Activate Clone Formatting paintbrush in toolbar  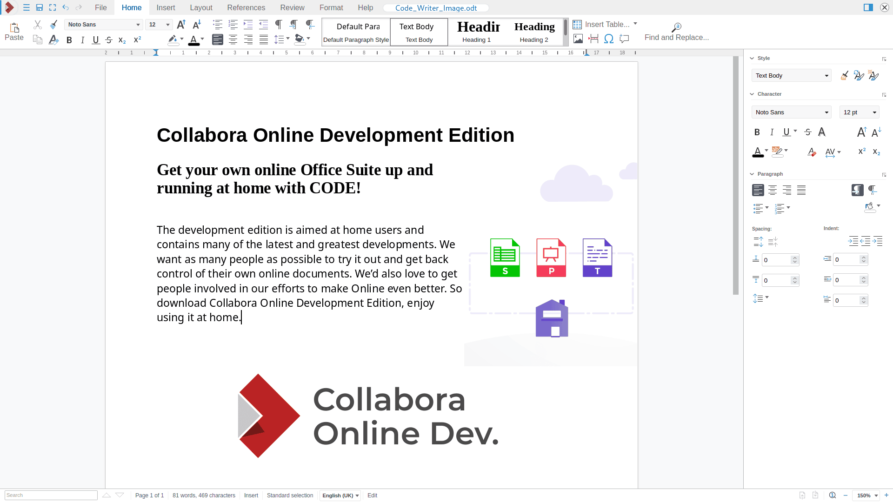pyautogui.click(x=53, y=25)
